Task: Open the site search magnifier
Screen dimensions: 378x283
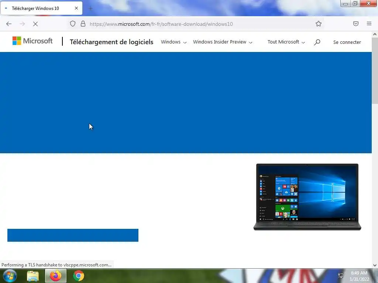Action: (317, 42)
